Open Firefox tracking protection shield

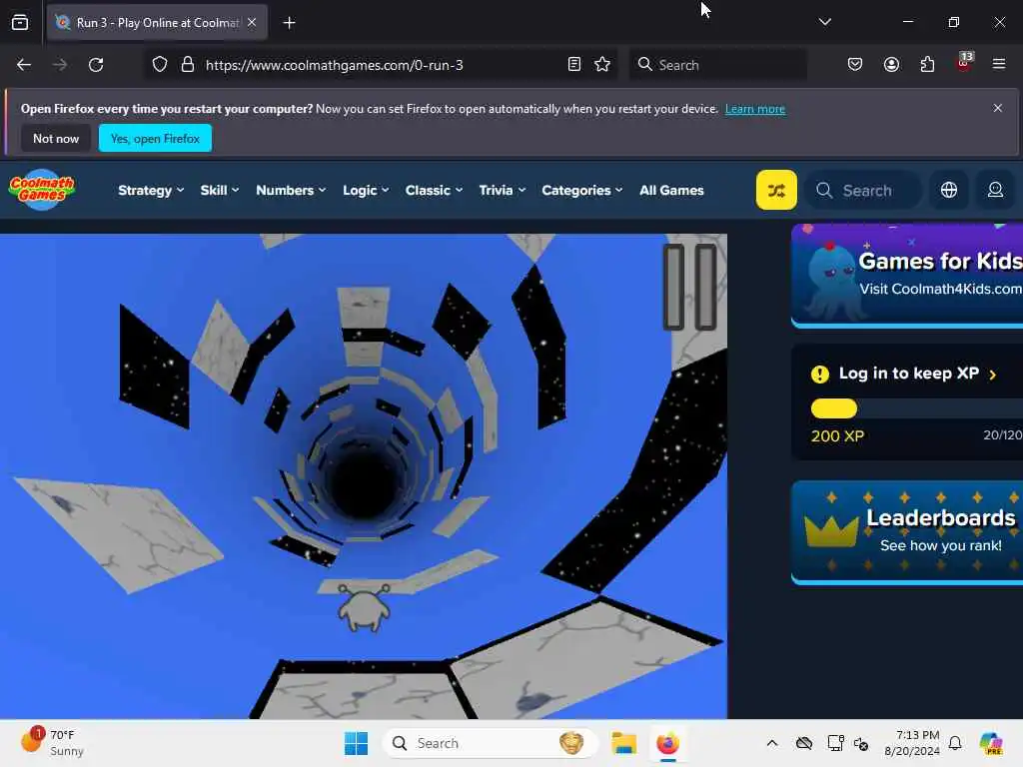point(160,65)
